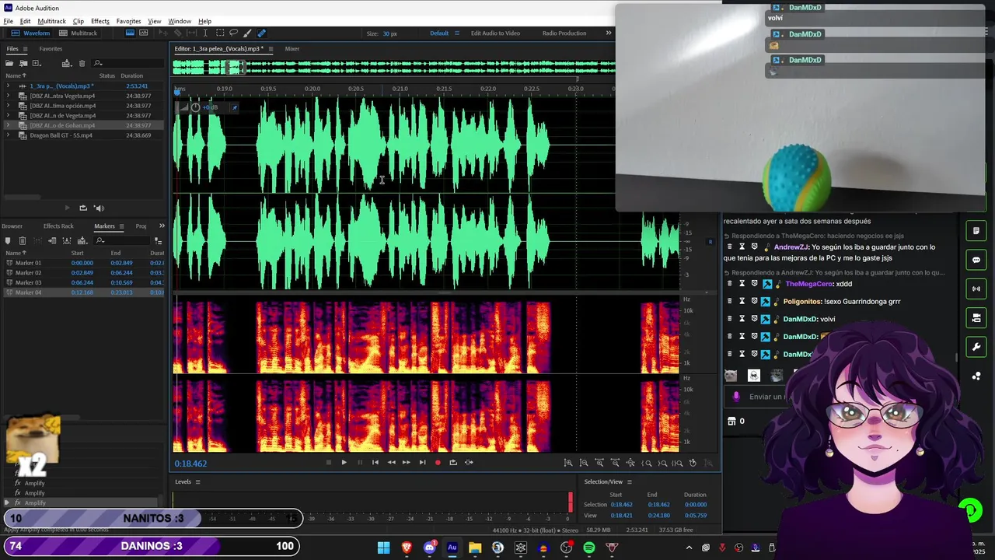This screenshot has height=560, width=995.
Task: Click Zoom Out (Time) icon
Action: (x=615, y=463)
